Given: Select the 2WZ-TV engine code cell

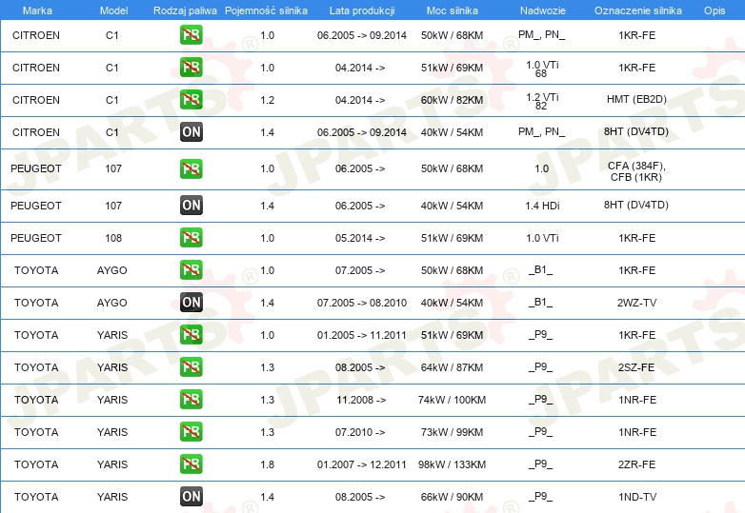Looking at the screenshot, I should pyautogui.click(x=636, y=303).
